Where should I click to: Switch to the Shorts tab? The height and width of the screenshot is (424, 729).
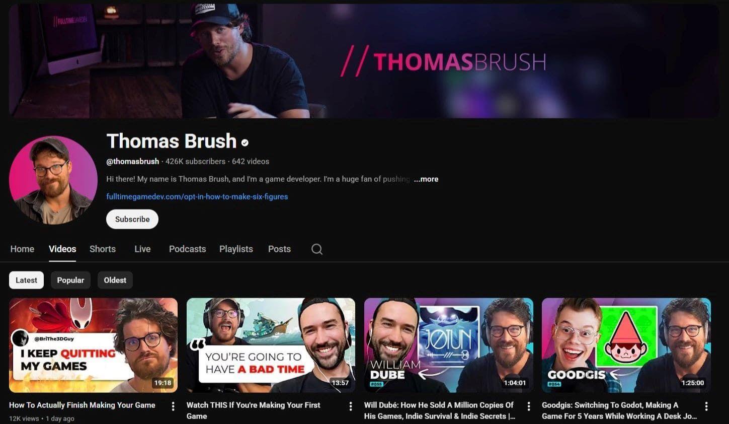pos(103,249)
